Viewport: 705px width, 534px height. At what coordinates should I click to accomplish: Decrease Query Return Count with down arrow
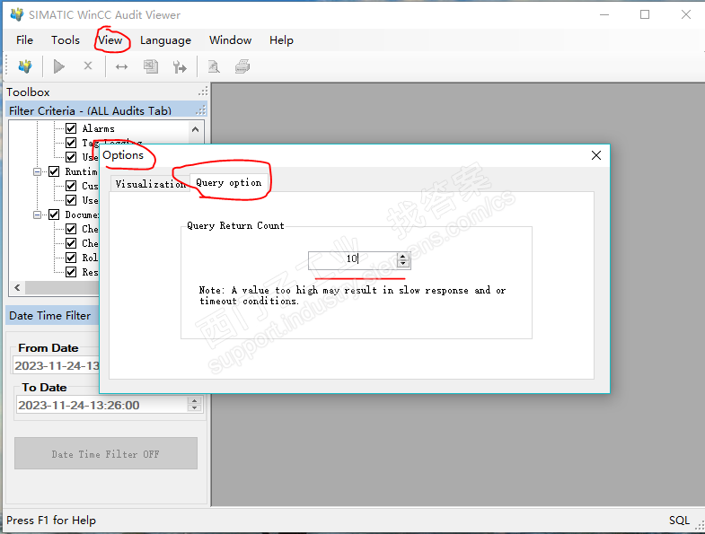(x=403, y=264)
